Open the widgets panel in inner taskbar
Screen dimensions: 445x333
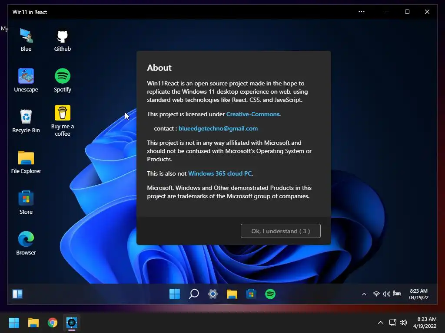click(x=17, y=294)
